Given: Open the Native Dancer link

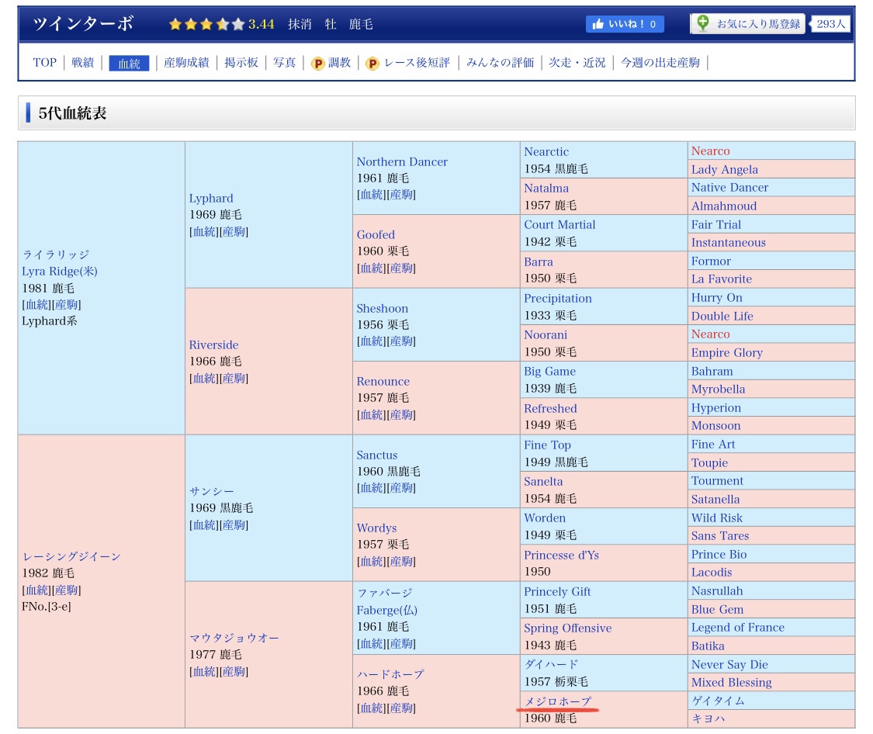Looking at the screenshot, I should click(729, 188).
